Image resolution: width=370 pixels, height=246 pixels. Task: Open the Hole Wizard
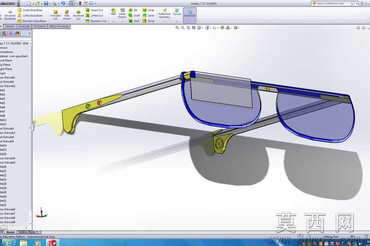pyautogui.click(x=67, y=15)
